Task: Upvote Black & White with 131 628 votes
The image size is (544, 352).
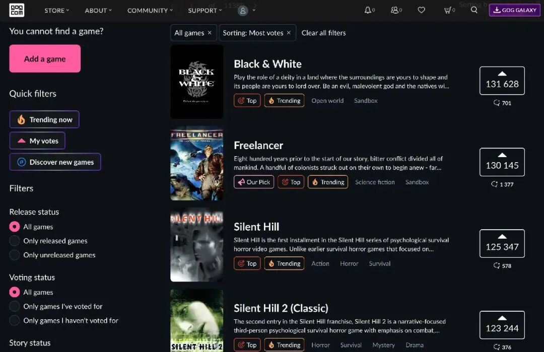Action: tap(502, 81)
